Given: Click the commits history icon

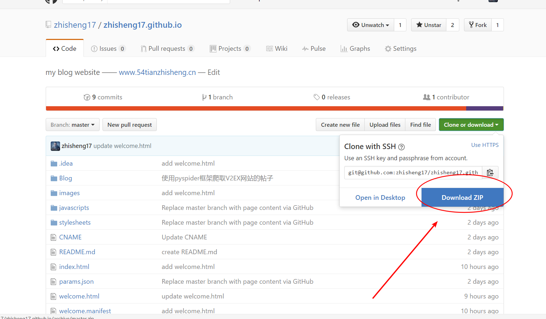Looking at the screenshot, I should 87,97.
